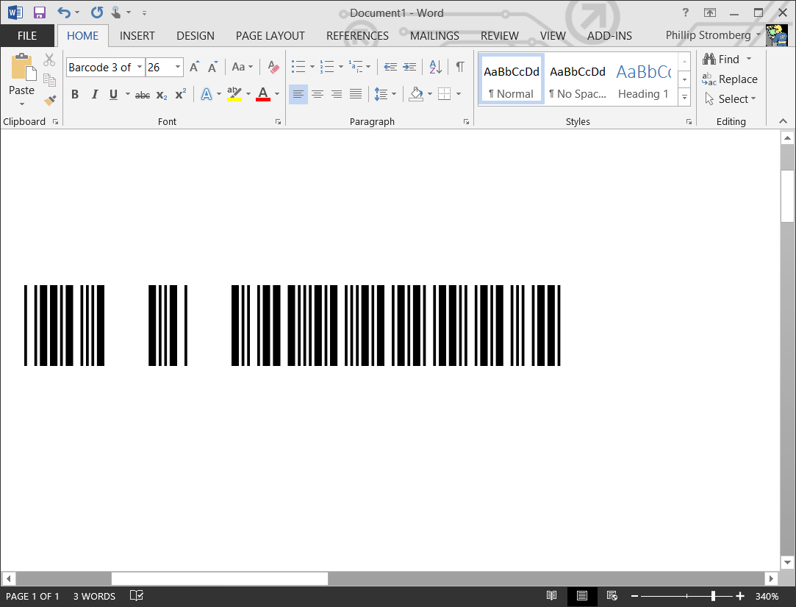Click the Copy icon in Clipboard
Screen dimensions: 796x607
(49, 79)
